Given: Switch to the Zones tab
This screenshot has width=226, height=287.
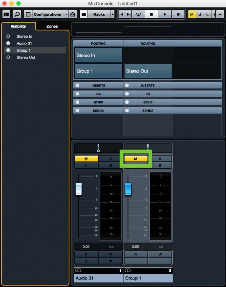Looking at the screenshot, I should (52, 26).
